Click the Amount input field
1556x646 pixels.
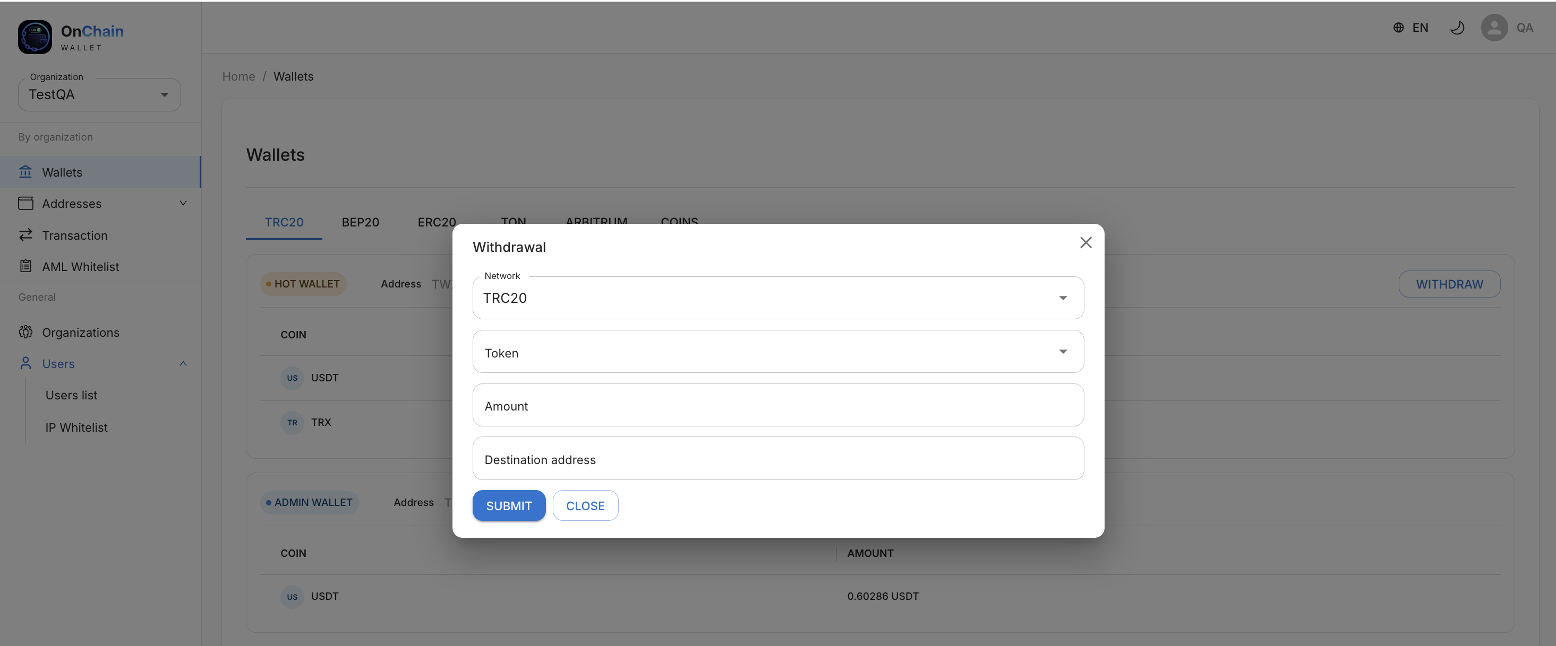pos(778,405)
